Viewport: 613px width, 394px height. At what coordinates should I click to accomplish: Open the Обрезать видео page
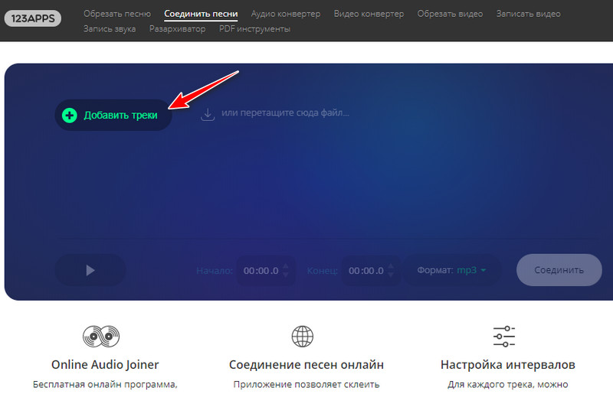(x=450, y=14)
